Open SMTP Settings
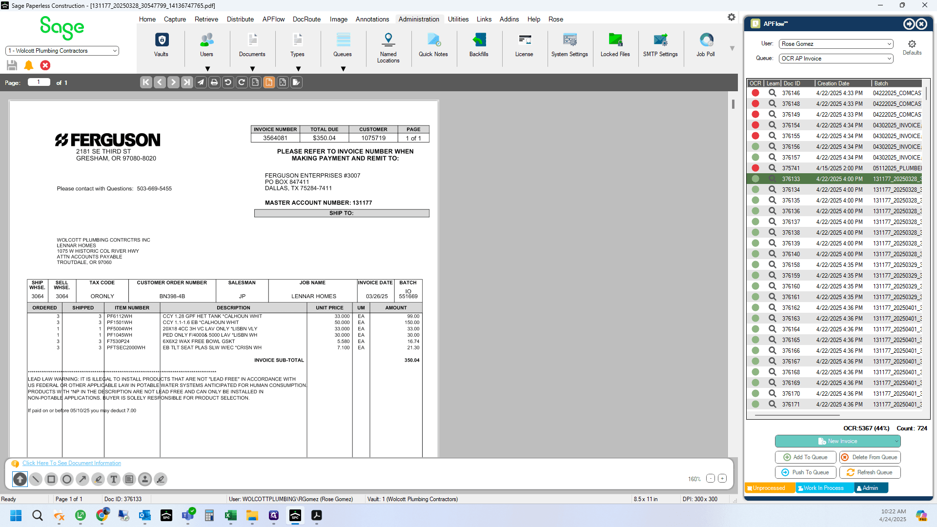The image size is (937, 527). 660,45
